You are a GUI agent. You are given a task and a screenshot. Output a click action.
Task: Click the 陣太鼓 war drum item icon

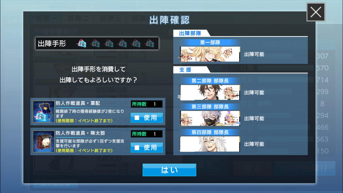[44, 142]
